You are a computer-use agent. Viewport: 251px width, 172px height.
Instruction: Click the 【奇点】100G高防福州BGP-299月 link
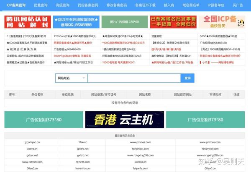coord(220,49)
